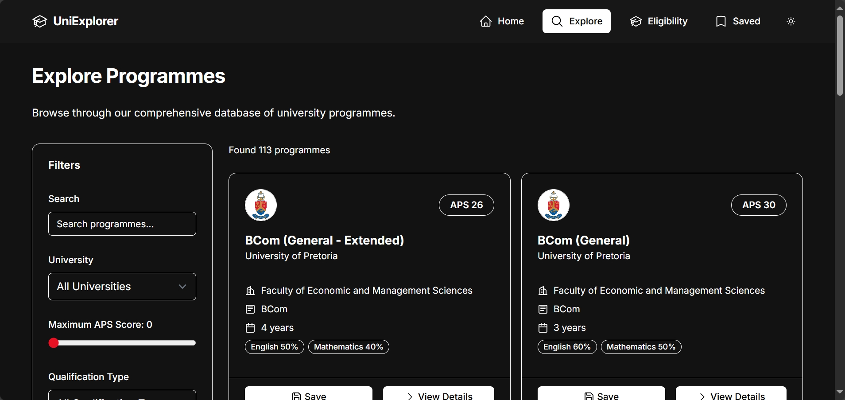This screenshot has width=845, height=400.
Task: View Details of BCom (General - Extended)
Action: click(x=438, y=394)
